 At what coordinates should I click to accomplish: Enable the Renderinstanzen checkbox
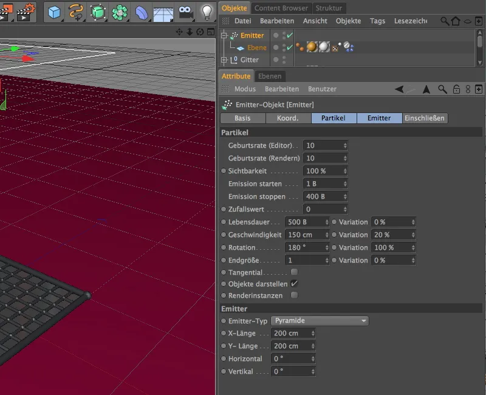(x=294, y=295)
